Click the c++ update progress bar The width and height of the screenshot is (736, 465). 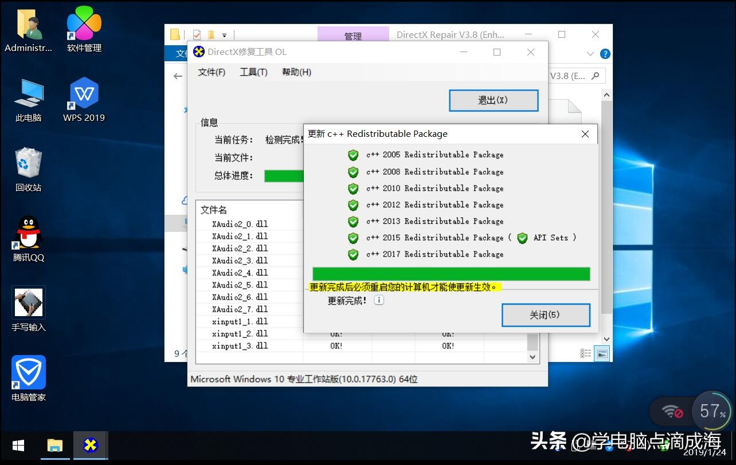tap(451, 274)
